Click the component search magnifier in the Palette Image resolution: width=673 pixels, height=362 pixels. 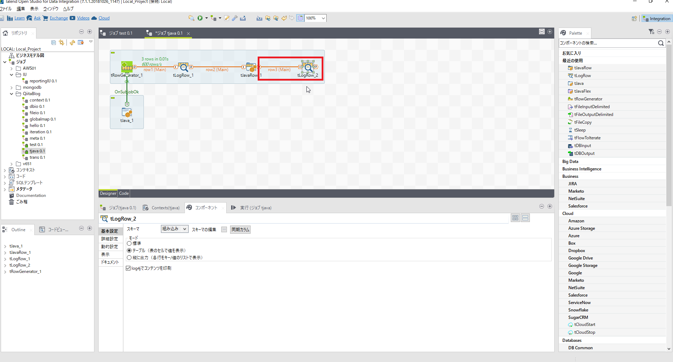[x=661, y=43]
